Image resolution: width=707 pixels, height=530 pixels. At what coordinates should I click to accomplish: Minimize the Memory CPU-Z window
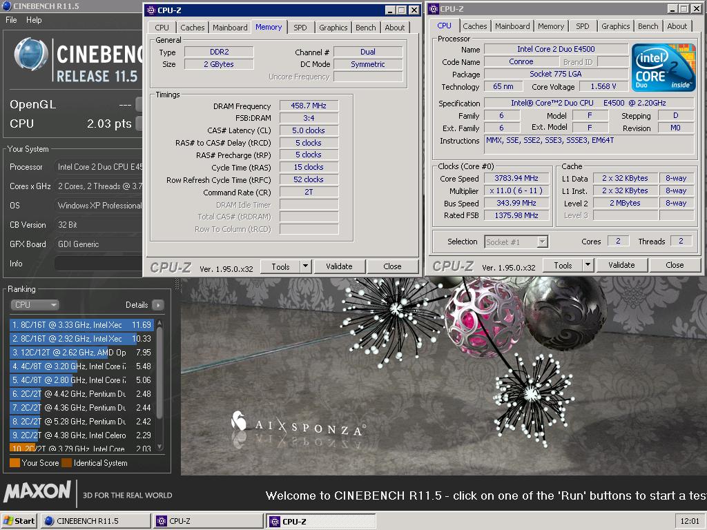391,10
